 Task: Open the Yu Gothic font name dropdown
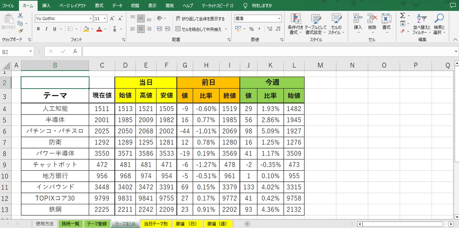(x=91, y=18)
